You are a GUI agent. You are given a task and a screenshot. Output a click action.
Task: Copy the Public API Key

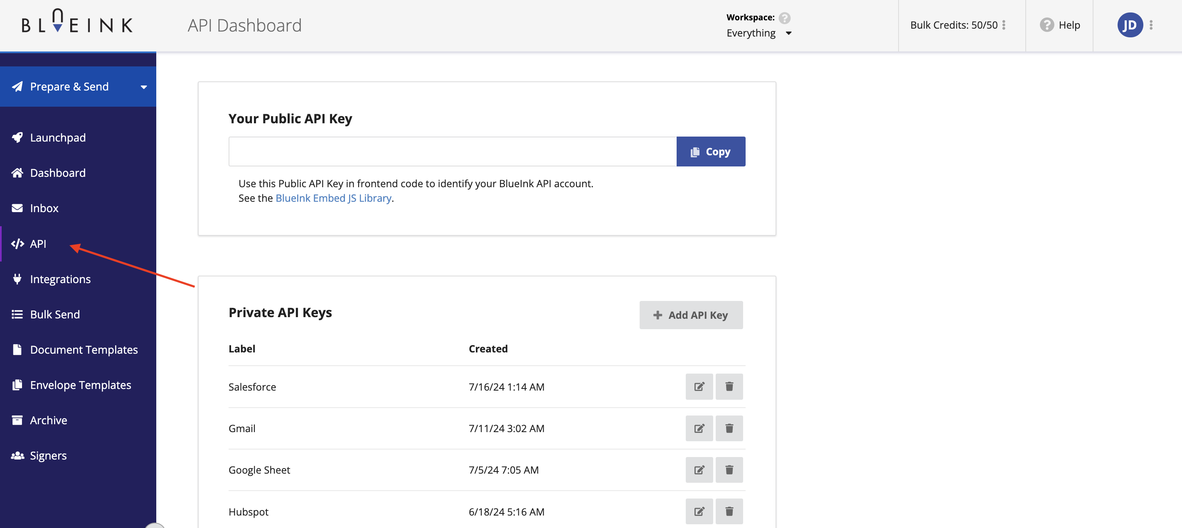(711, 152)
